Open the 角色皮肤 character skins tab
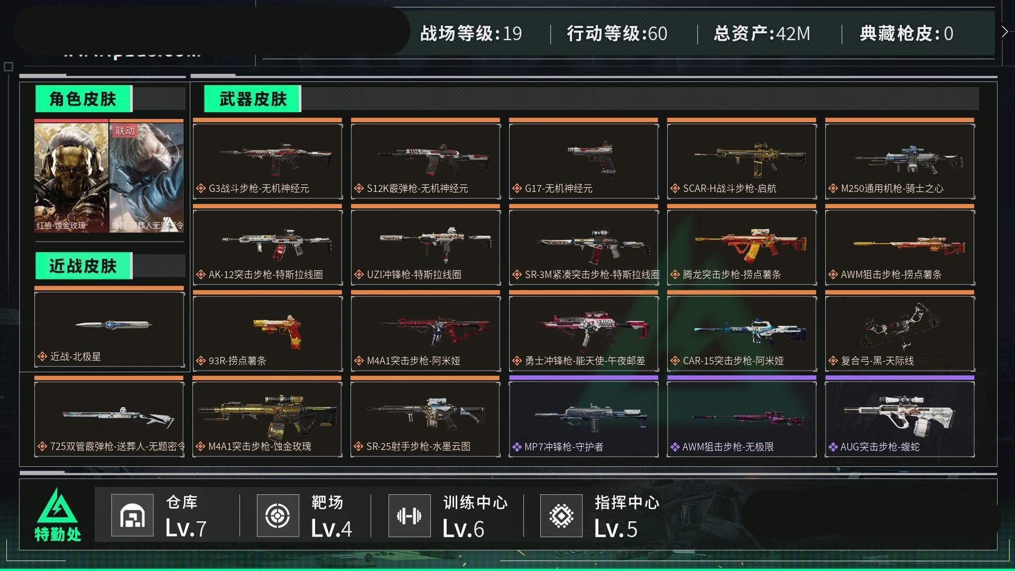The image size is (1015, 571). (x=84, y=99)
